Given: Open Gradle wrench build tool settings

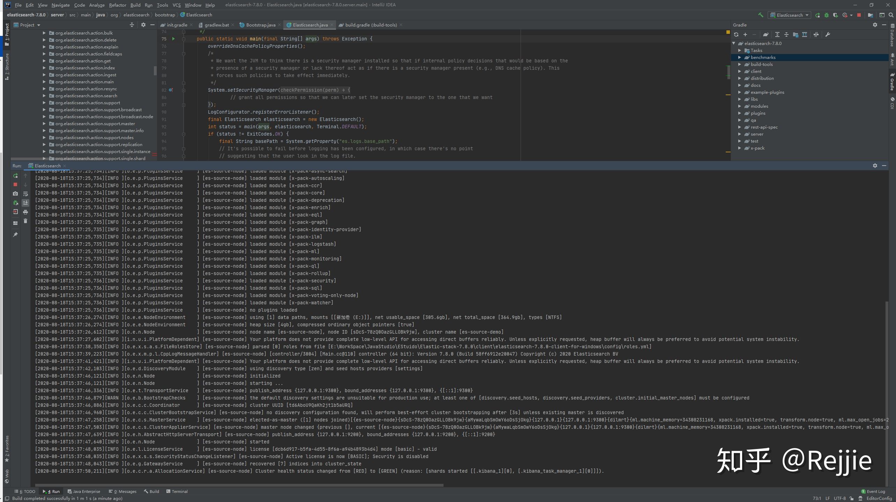Looking at the screenshot, I should click(828, 35).
